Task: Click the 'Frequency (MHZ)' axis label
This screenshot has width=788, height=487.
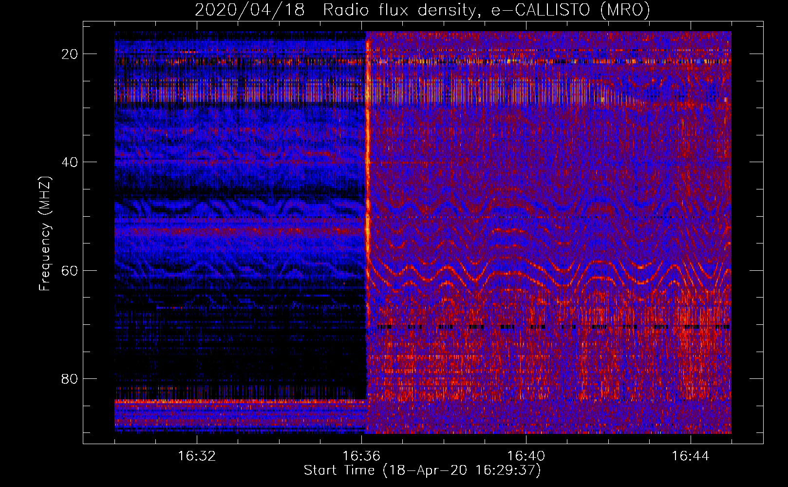Action: (45, 234)
